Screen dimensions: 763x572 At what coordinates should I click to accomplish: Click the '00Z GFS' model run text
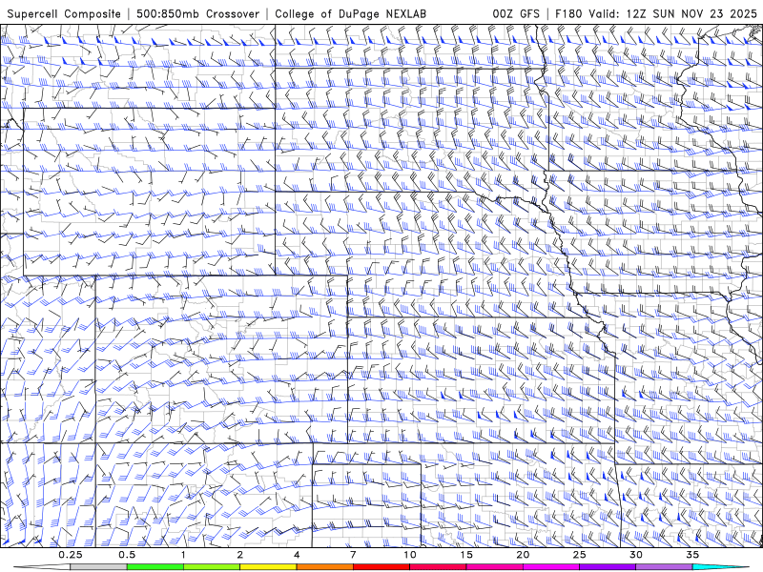tap(516, 13)
